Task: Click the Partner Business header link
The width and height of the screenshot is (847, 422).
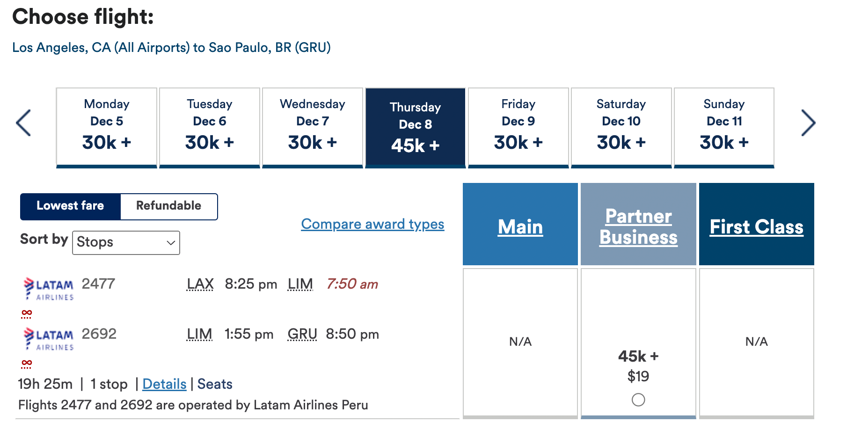Action: click(x=638, y=227)
